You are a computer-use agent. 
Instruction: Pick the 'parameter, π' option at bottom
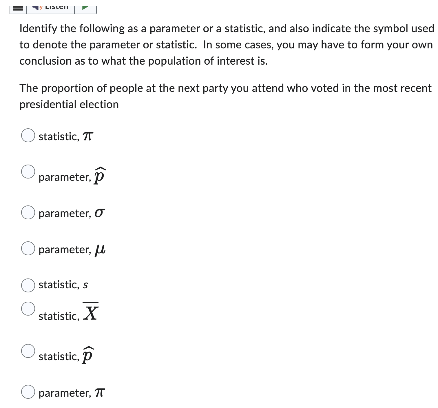[x=28, y=393]
